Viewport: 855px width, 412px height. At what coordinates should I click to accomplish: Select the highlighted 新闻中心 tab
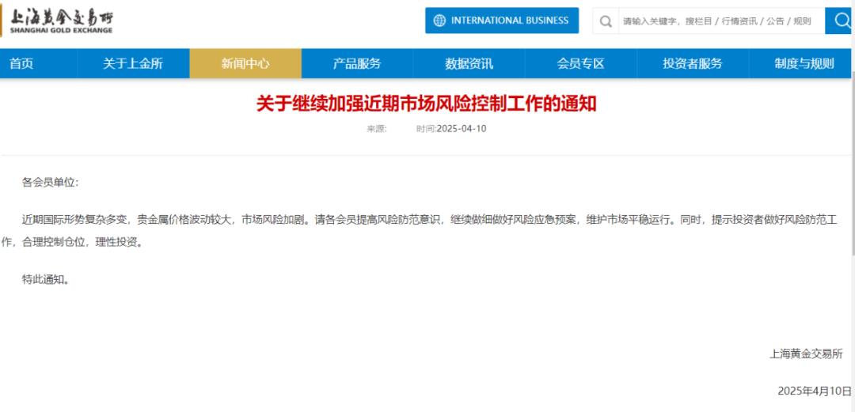coord(245,64)
